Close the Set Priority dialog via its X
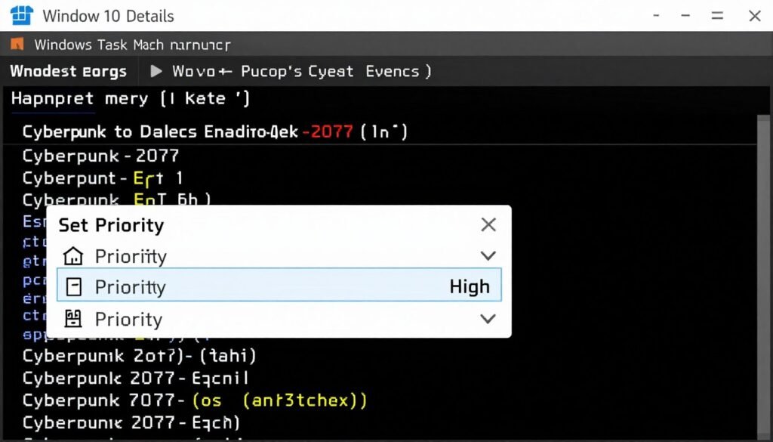 (488, 224)
